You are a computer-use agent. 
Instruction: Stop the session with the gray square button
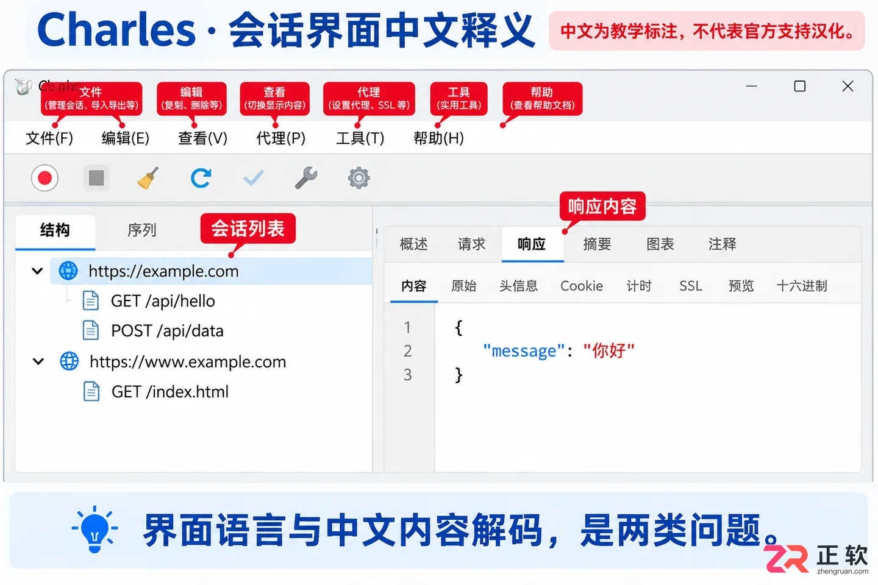(96, 178)
